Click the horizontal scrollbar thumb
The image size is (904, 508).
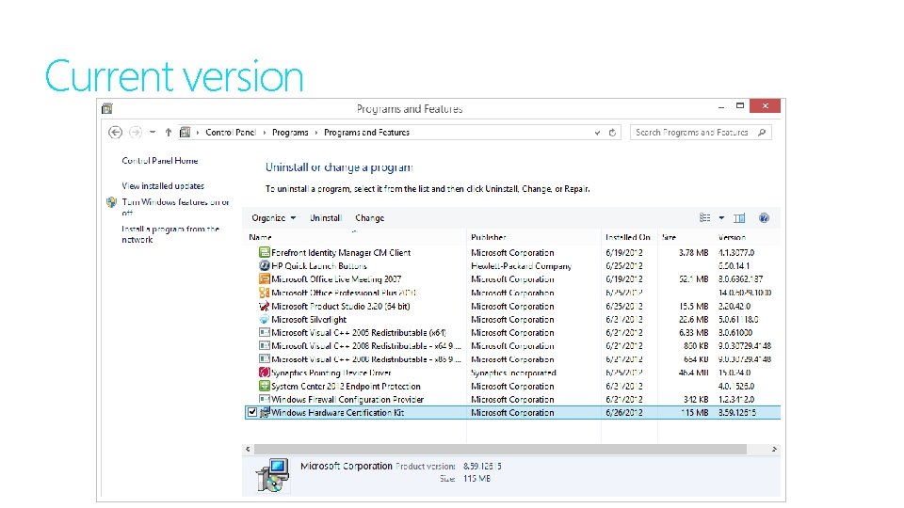tap(500, 450)
